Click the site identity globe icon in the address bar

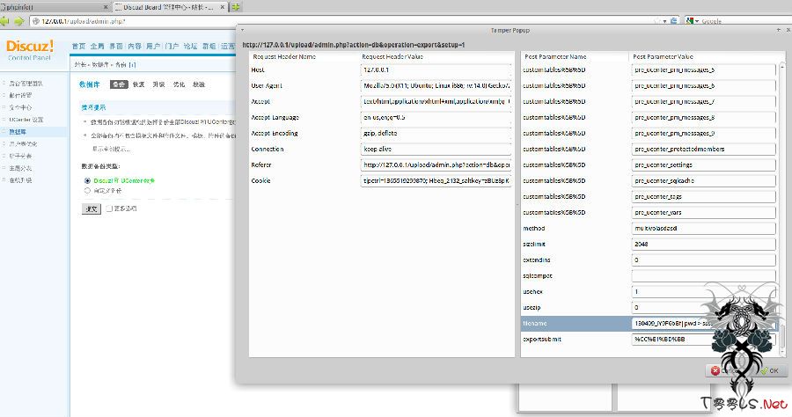[x=36, y=21]
